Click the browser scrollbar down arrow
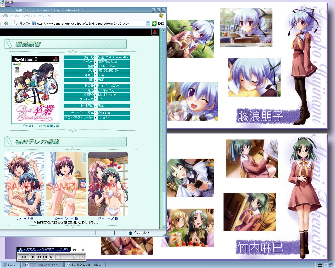335x268 pixels. click(164, 227)
